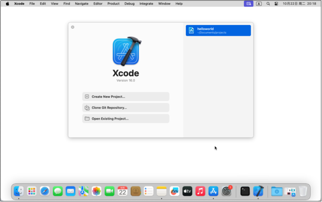Open Calendar from the Dock

[123, 191]
